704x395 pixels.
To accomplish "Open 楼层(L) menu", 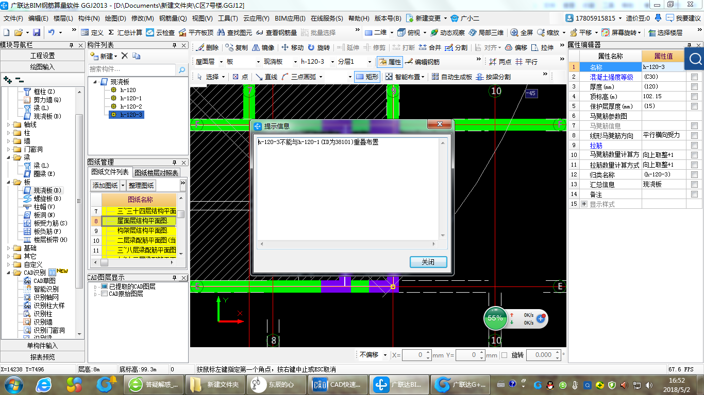I will [x=63, y=18].
